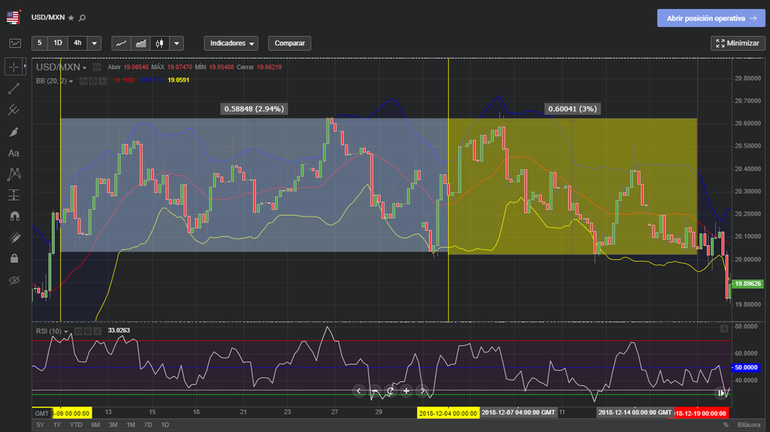This screenshot has width=770, height=432.
Task: Select the YTD range at the bottom
Action: (75, 425)
